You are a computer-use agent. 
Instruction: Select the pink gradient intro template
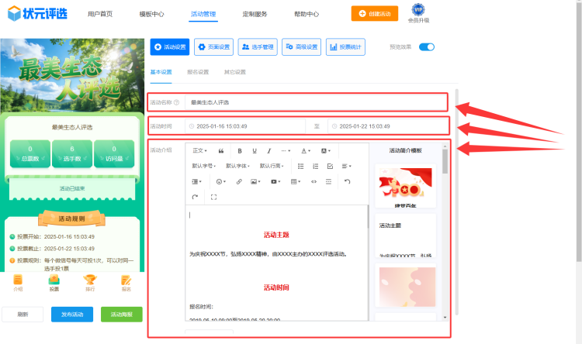[405, 285]
